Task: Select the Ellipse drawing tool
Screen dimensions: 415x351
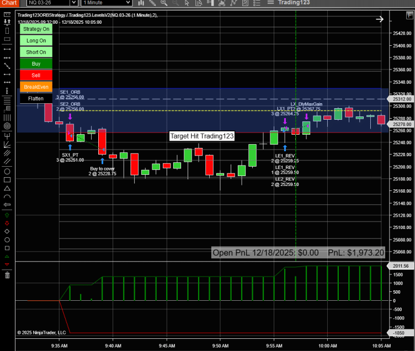Action: coord(7,172)
